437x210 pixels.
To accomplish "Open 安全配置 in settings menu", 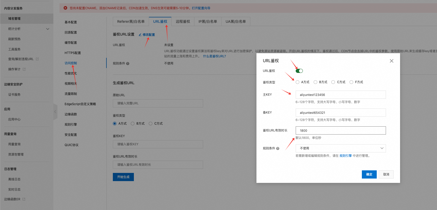I will (x=71, y=135).
